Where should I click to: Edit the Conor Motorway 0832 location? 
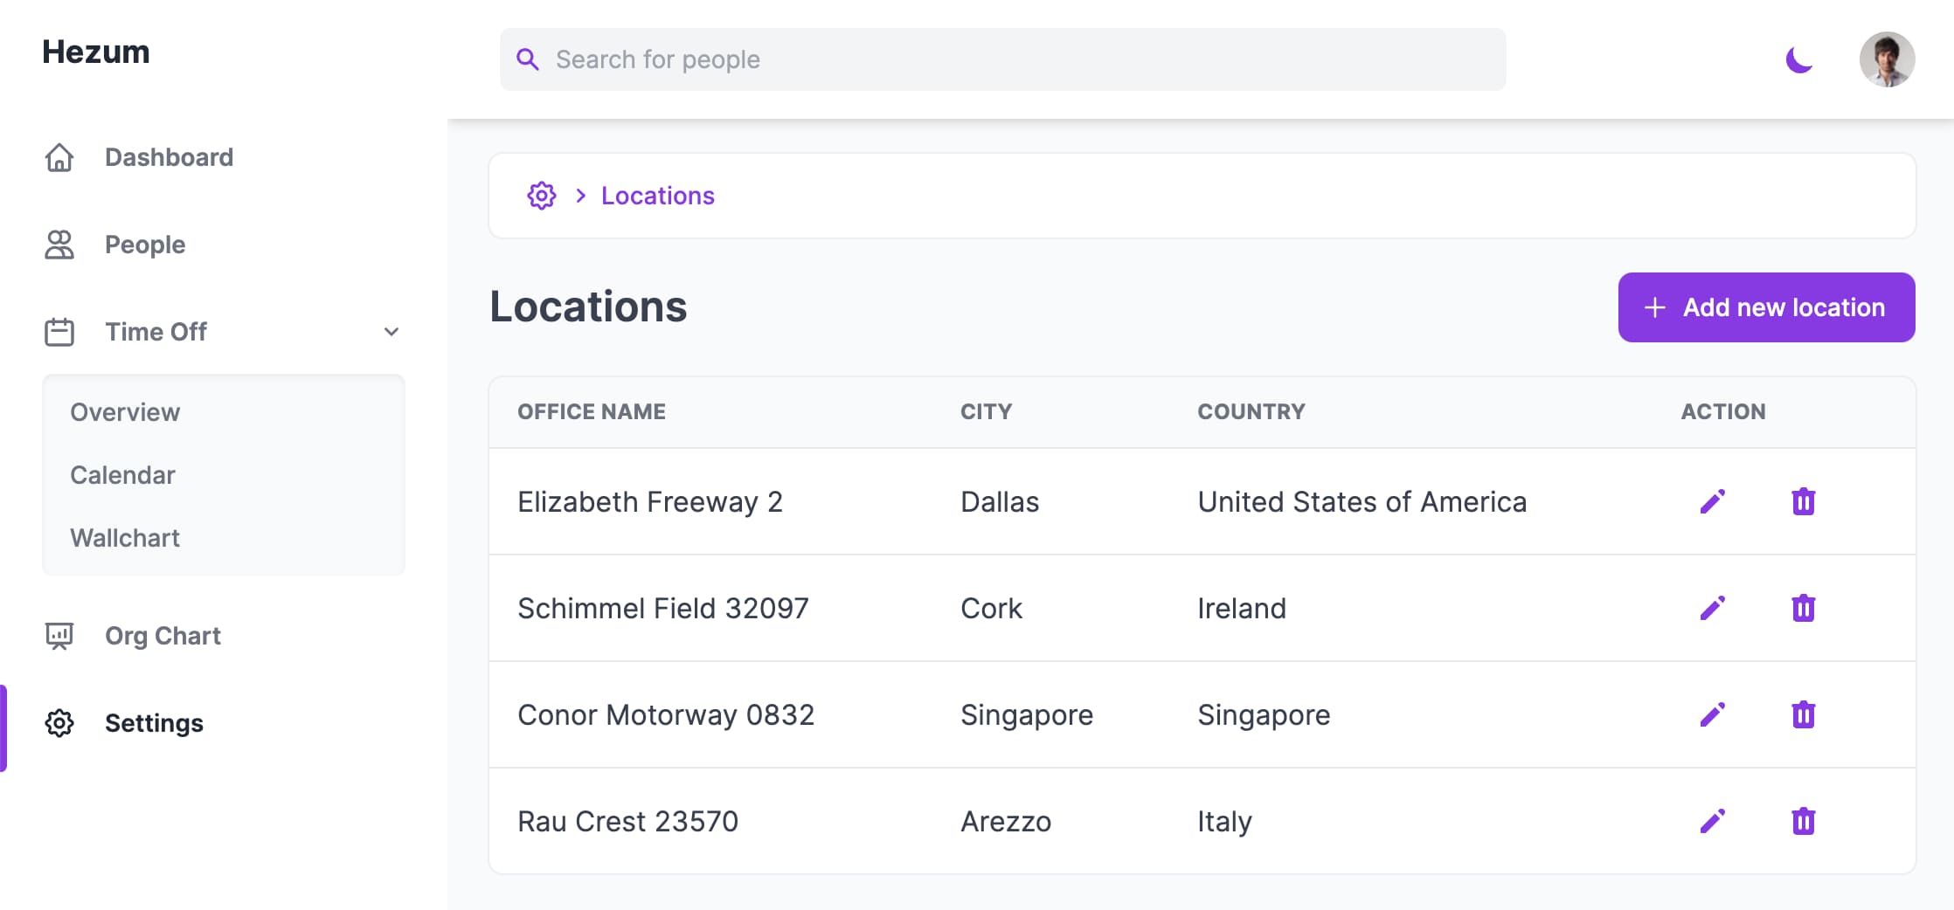(x=1712, y=714)
